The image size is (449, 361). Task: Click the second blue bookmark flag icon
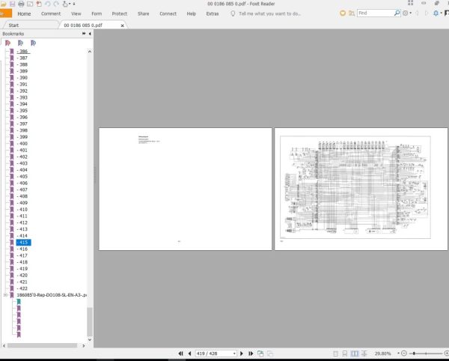pos(21,43)
